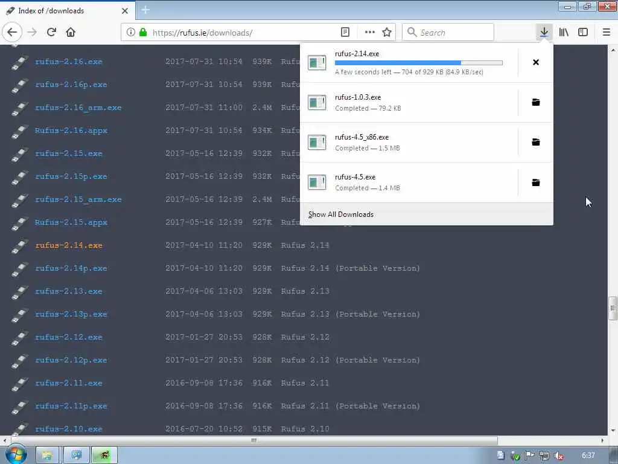Click vertical scrollbar down arrow

613,430
